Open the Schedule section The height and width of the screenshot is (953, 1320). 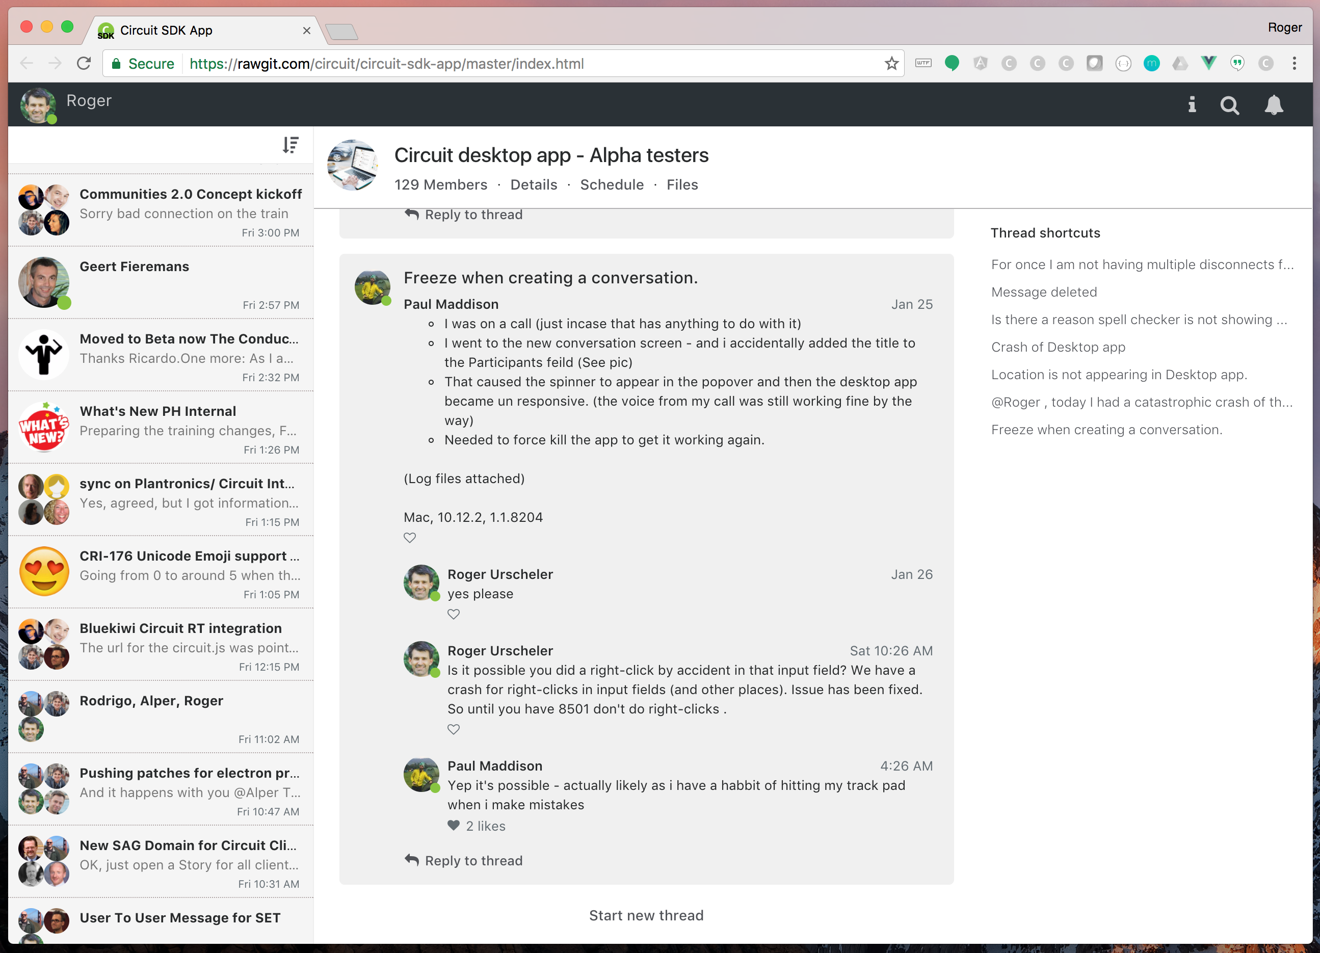pos(611,184)
